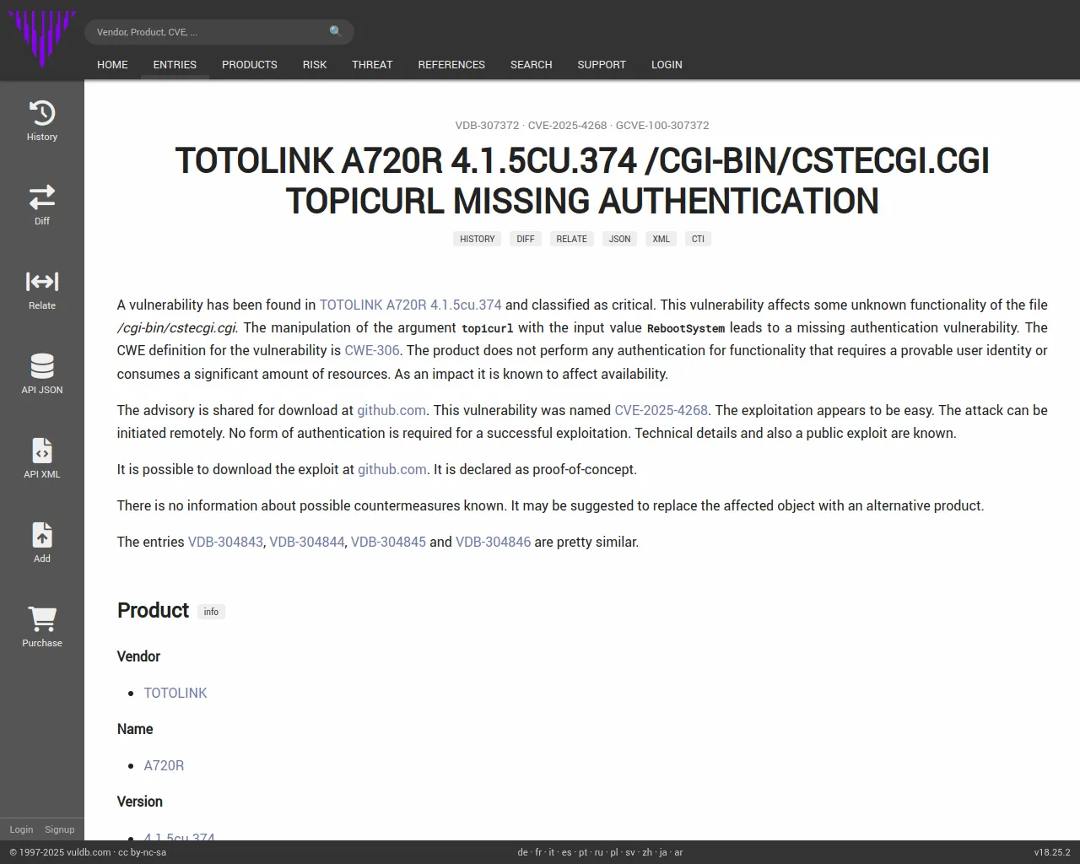Open the TOTOLINK A720R 4.1.5cu.374 link
This screenshot has height=864, width=1080.
410,305
